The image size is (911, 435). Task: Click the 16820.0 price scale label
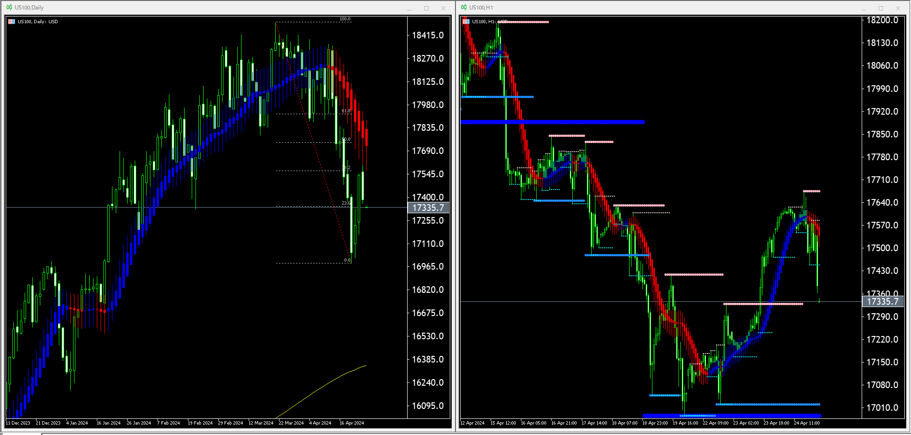click(428, 290)
